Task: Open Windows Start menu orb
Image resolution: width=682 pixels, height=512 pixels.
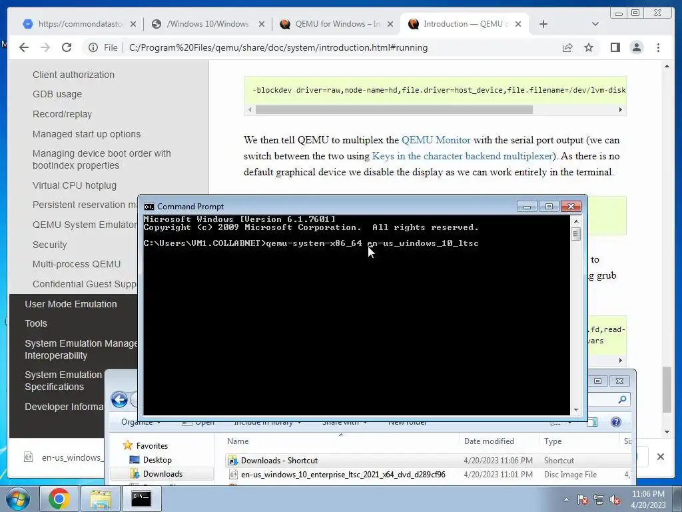Action: 17,499
